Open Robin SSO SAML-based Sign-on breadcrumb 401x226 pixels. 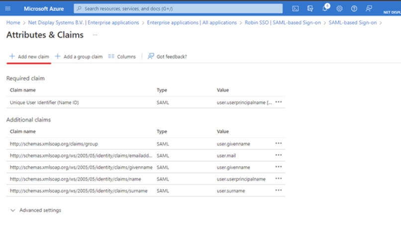(x=283, y=23)
